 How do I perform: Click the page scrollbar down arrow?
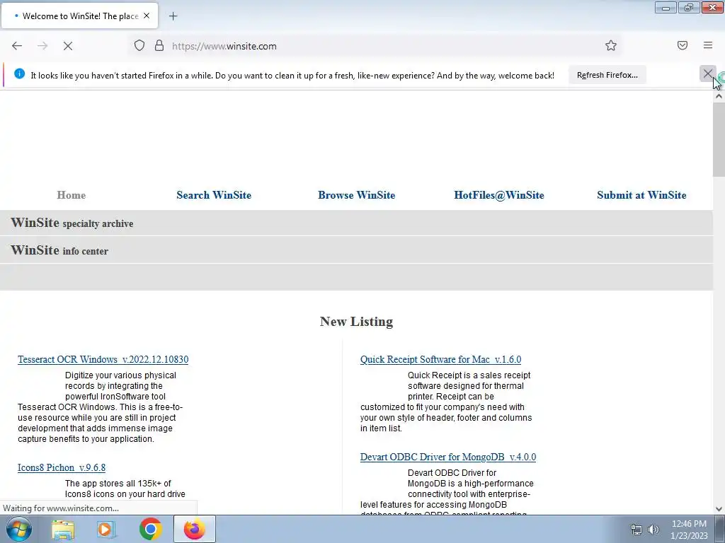719,509
